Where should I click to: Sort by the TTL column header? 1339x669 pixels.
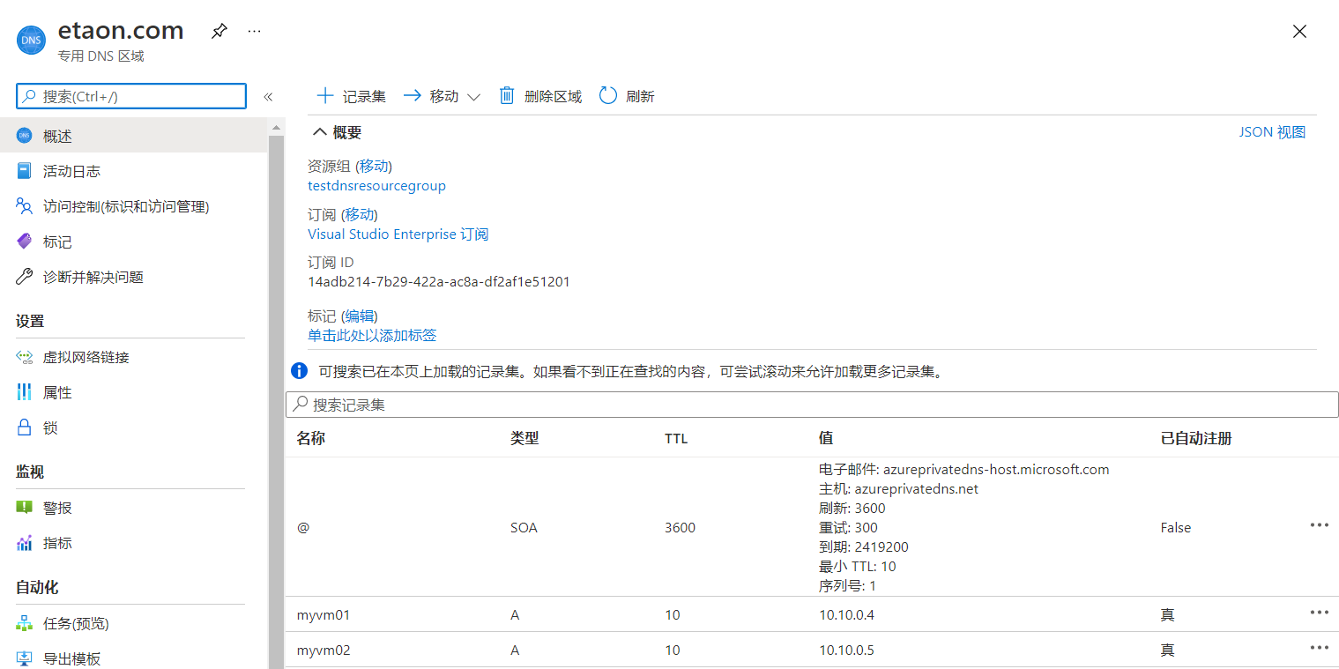(x=676, y=438)
